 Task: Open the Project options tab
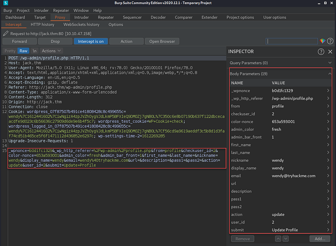[240, 17]
